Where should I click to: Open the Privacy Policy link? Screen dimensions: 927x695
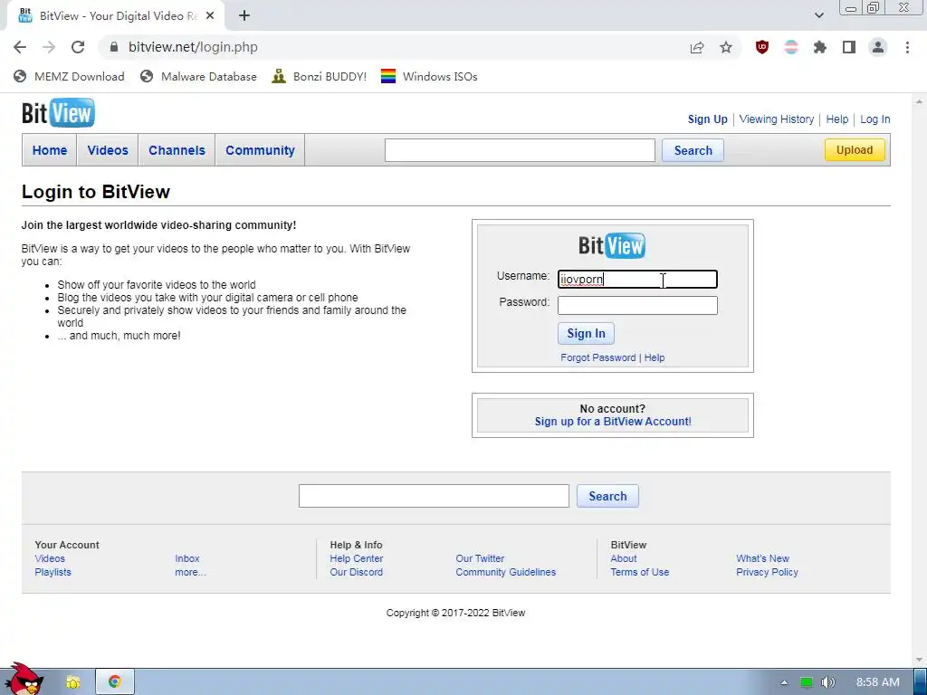coord(767,572)
